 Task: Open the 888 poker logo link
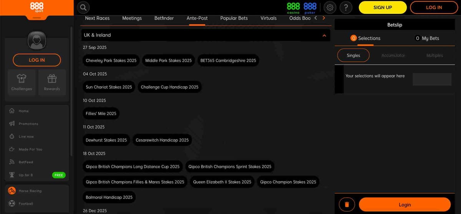(310, 7)
